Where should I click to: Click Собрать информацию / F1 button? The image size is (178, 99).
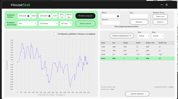point(122,36)
